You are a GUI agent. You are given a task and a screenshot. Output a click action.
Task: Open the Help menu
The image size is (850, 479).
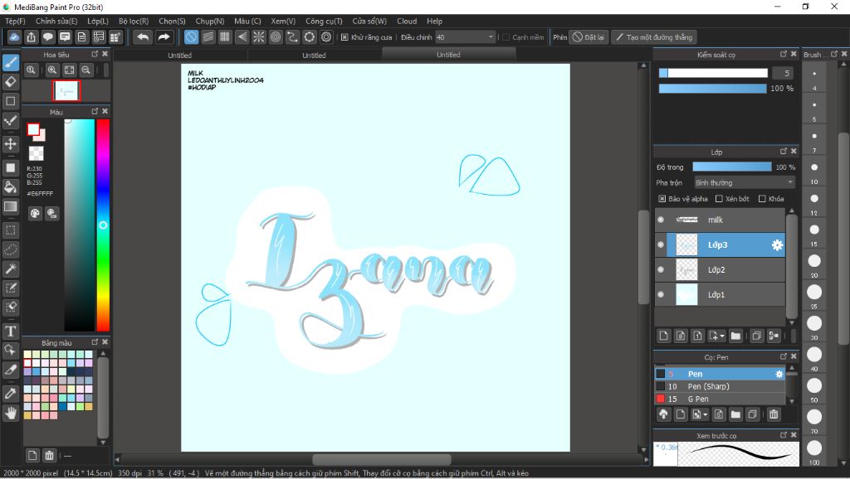434,21
